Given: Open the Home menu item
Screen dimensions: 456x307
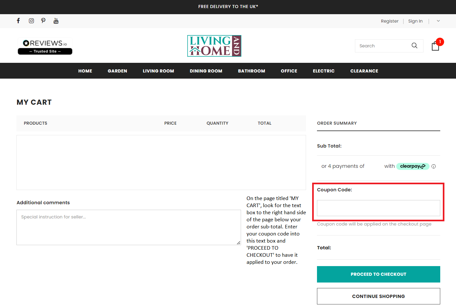Looking at the screenshot, I should coord(85,71).
